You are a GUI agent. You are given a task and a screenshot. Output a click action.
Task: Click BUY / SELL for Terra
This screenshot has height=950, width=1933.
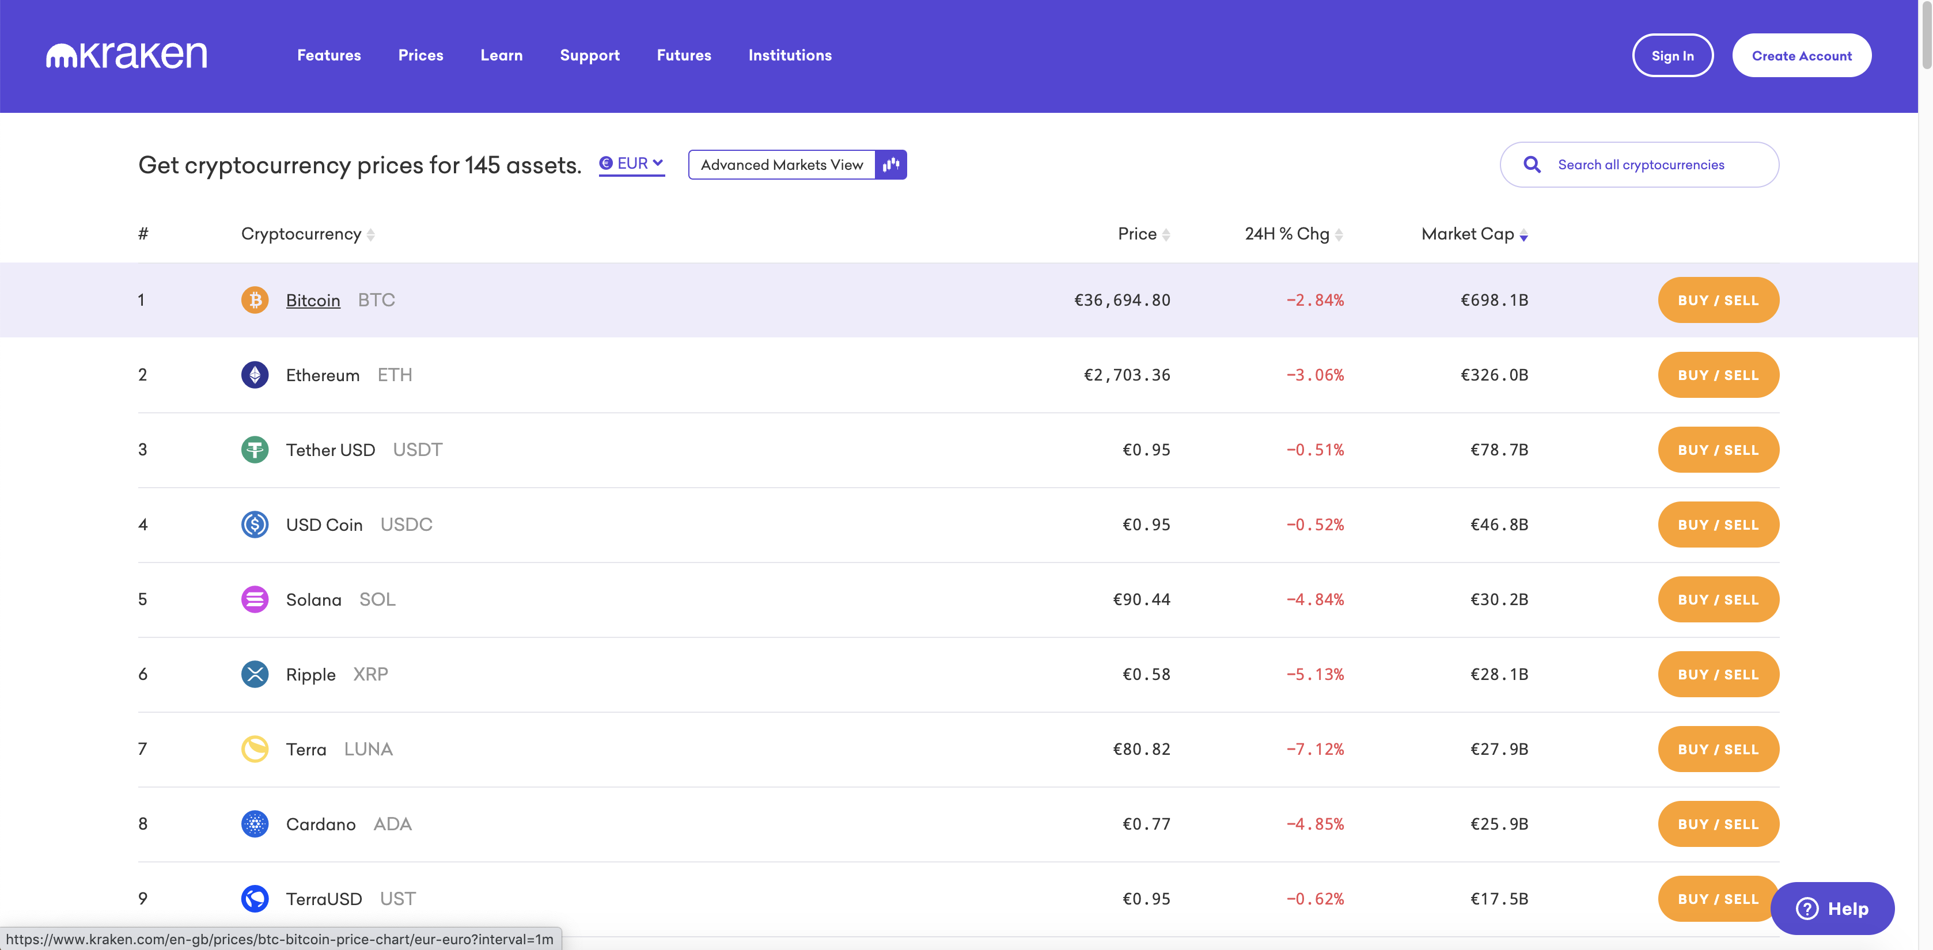(x=1718, y=750)
